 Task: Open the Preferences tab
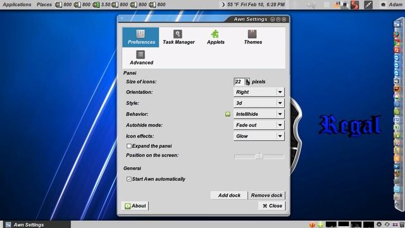click(140, 37)
